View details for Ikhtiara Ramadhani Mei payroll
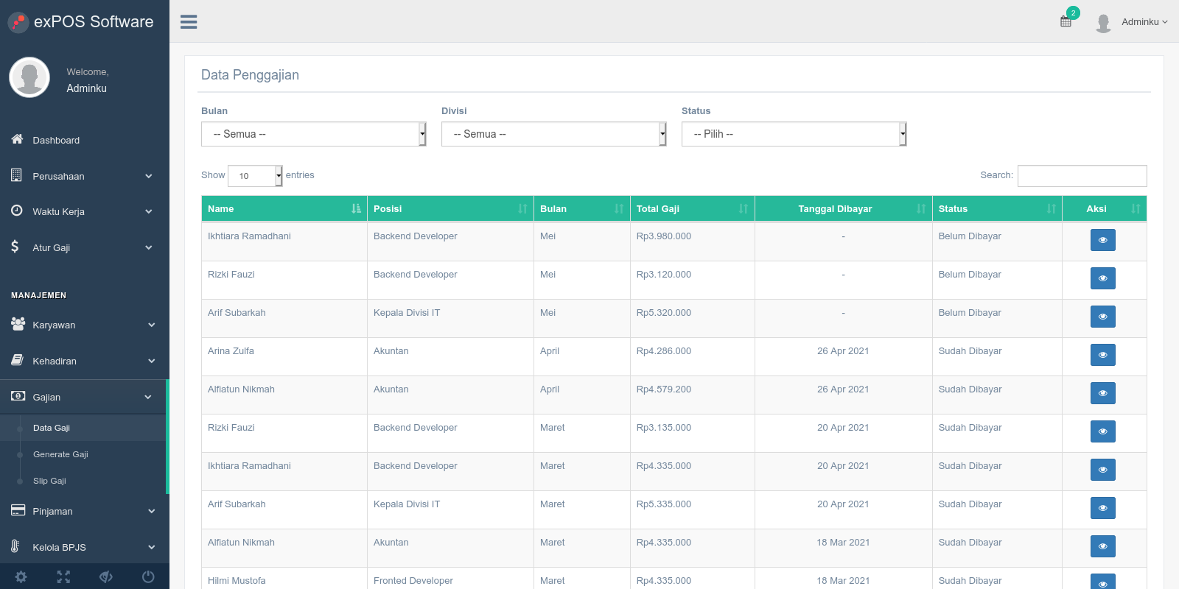This screenshot has height=589, width=1179. point(1102,240)
